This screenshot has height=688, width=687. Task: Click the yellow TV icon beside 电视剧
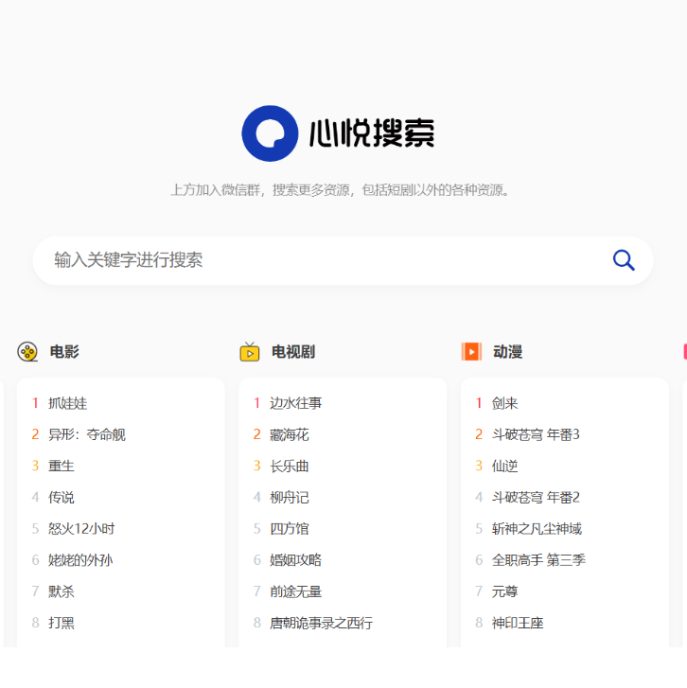point(250,352)
